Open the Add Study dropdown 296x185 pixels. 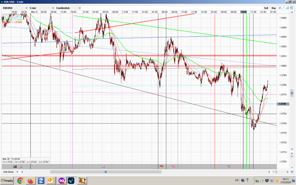coord(10,172)
